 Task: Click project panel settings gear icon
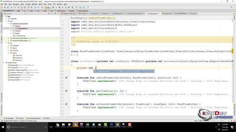[55, 14]
